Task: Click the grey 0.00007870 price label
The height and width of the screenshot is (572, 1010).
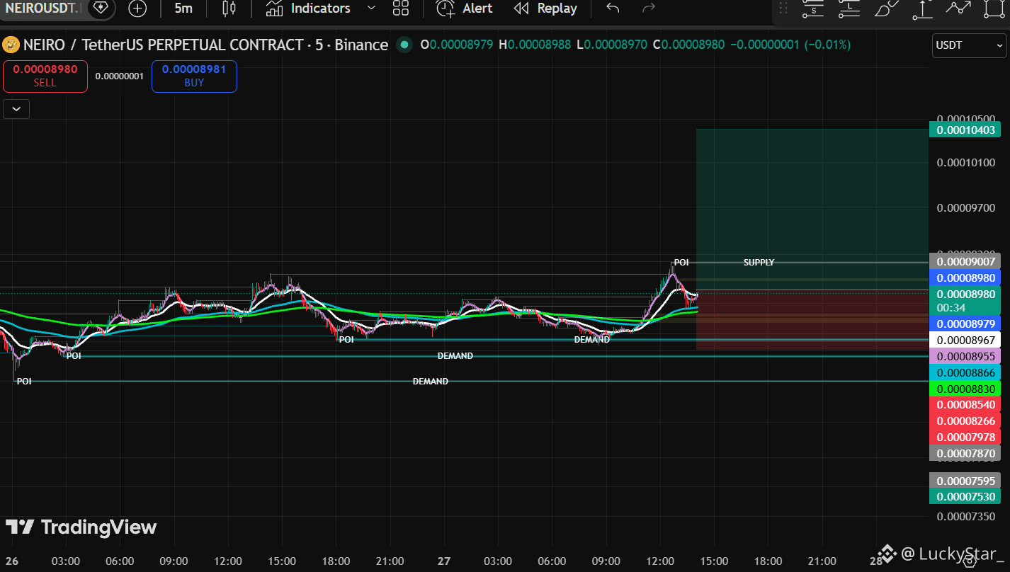Action: point(965,454)
